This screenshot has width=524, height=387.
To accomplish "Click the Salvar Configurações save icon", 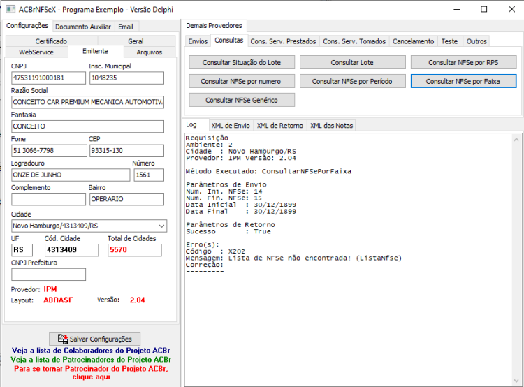I will 62,339.
